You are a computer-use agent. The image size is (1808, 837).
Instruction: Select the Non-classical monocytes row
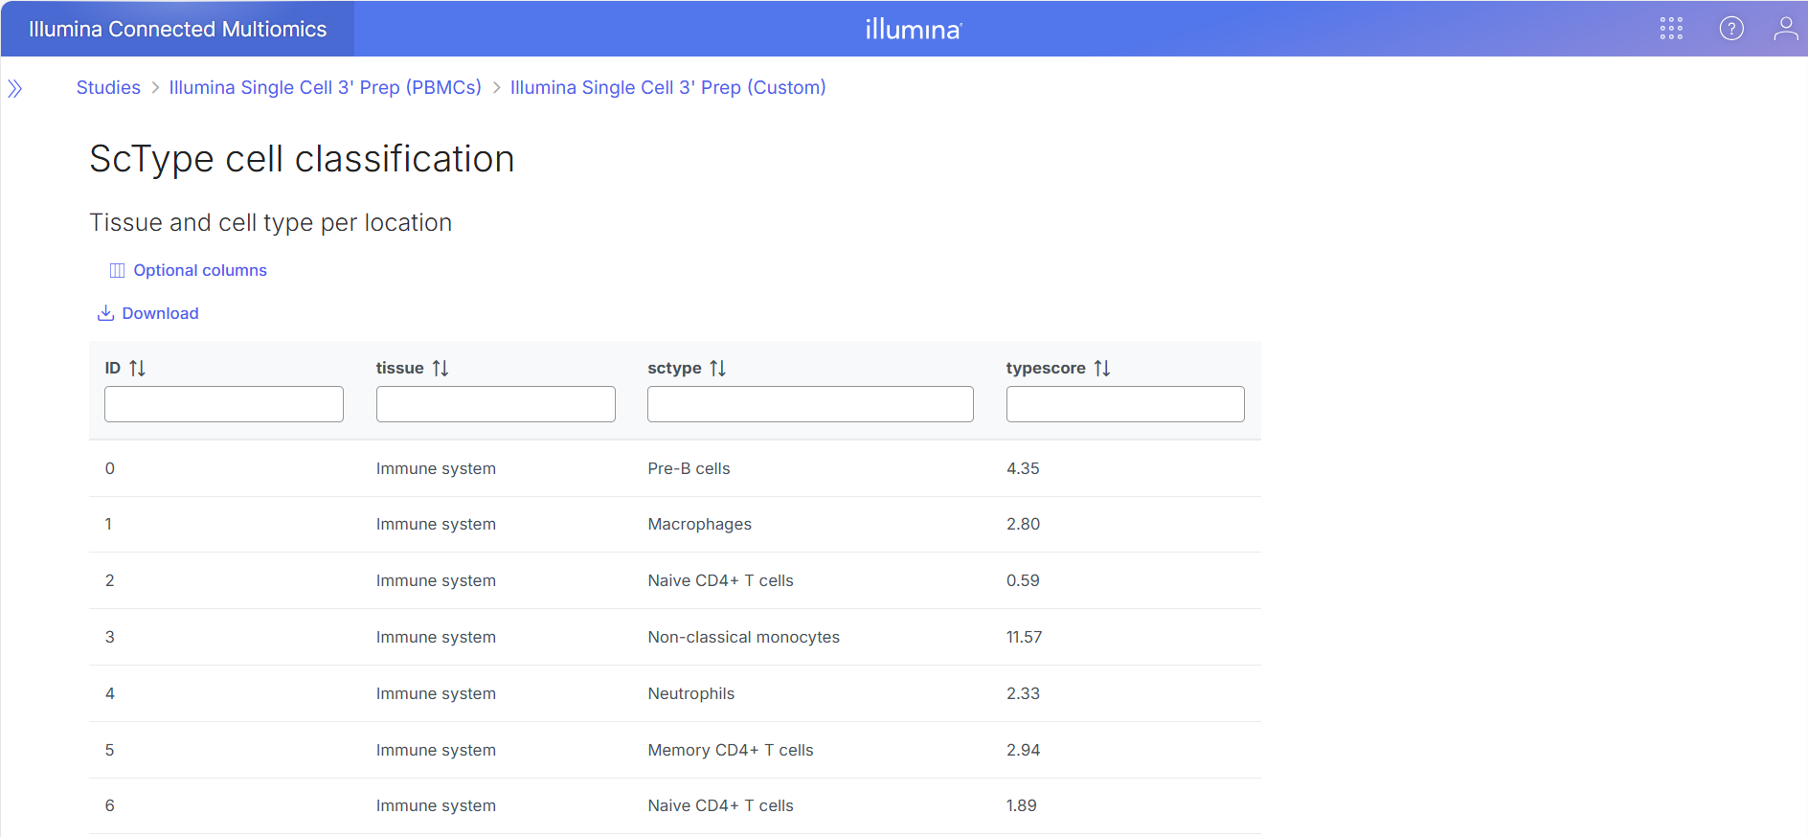click(x=743, y=637)
